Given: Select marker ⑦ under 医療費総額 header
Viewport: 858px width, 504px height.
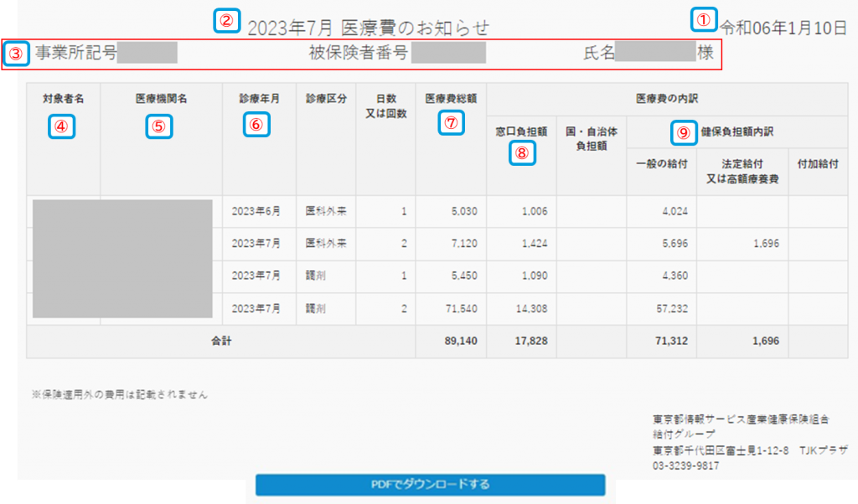Looking at the screenshot, I should [451, 123].
